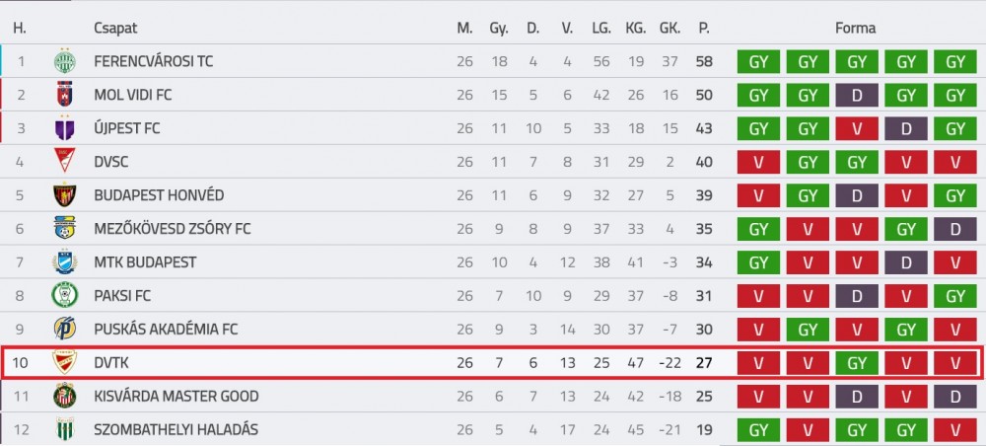Click the Csapat column header

coord(115,29)
